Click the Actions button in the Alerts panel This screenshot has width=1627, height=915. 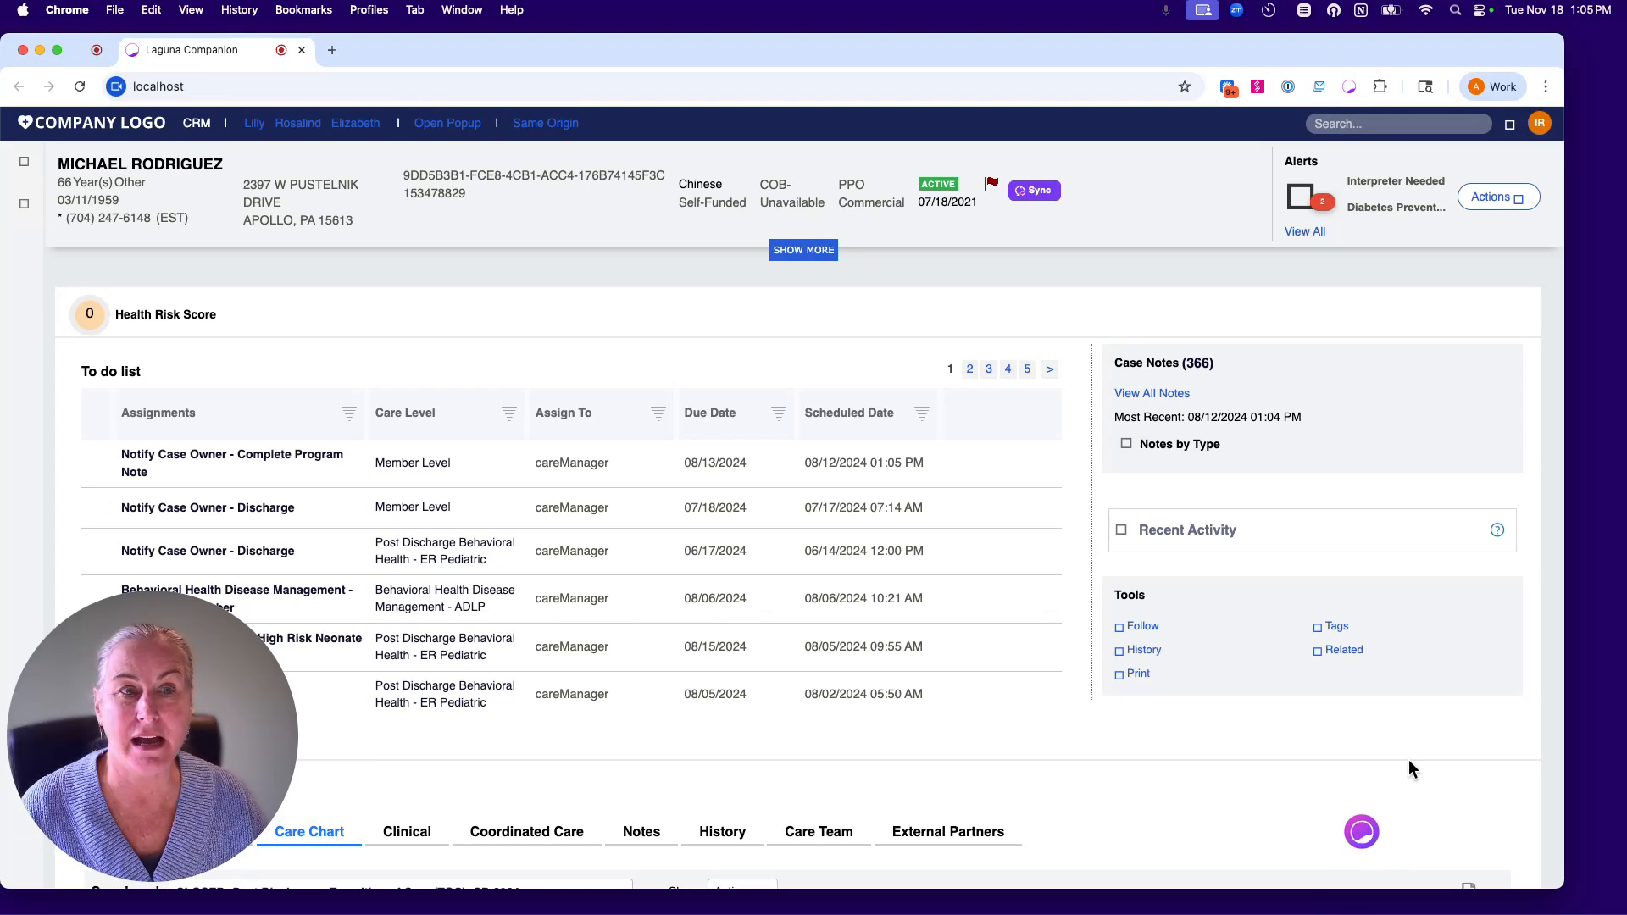[x=1497, y=196]
